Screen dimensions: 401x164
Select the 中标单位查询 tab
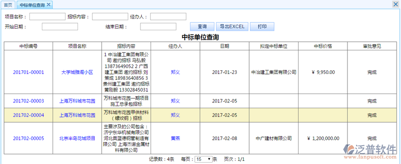click(x=32, y=5)
